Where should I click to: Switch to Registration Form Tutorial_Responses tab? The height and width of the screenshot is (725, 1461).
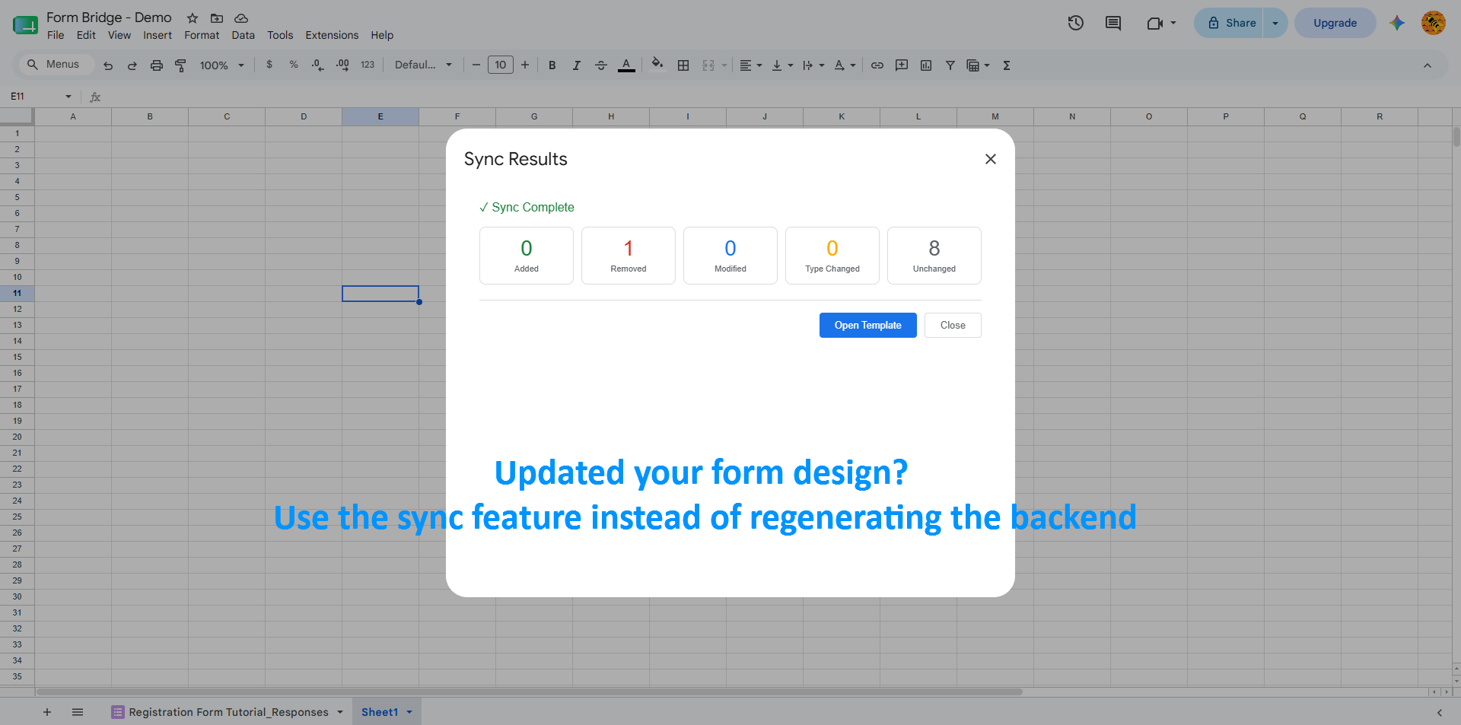click(228, 712)
